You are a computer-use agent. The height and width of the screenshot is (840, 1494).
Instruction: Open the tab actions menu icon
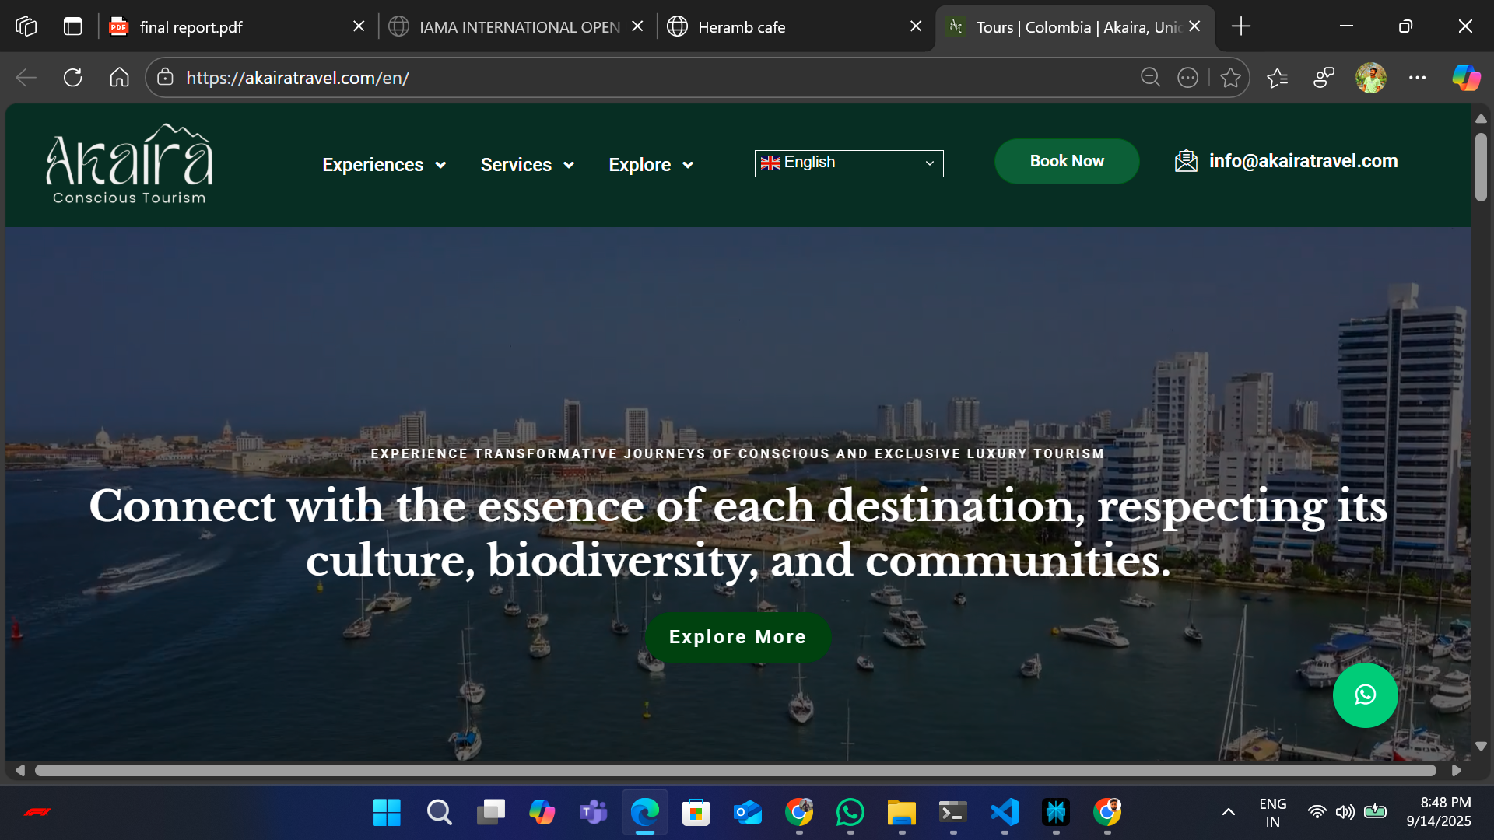72,26
